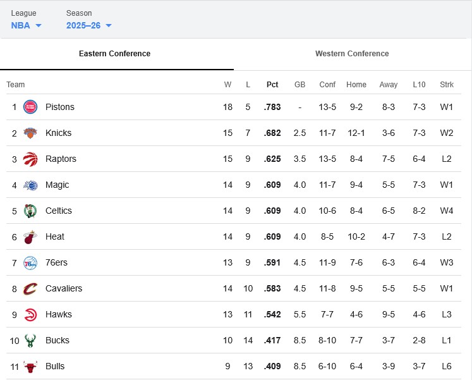This screenshot has width=472, height=380.
Task: Open the Bucks team name
Action: [x=57, y=340]
